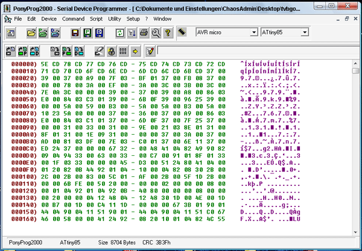Open the Edit menu

click(31, 19)
